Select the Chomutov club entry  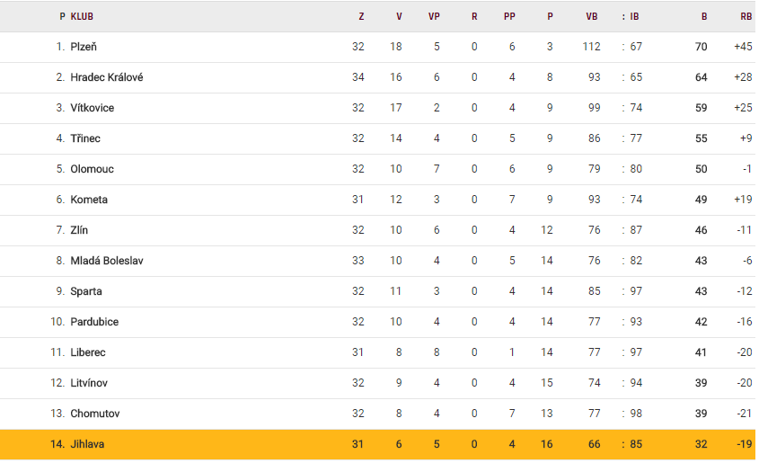point(94,414)
